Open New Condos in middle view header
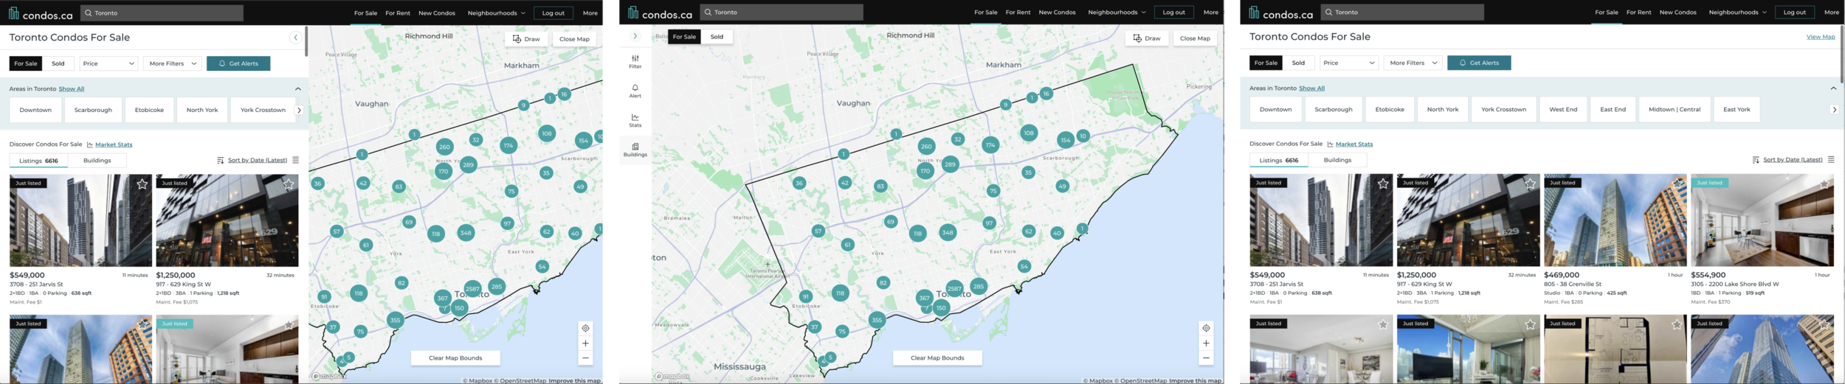 click(1057, 13)
